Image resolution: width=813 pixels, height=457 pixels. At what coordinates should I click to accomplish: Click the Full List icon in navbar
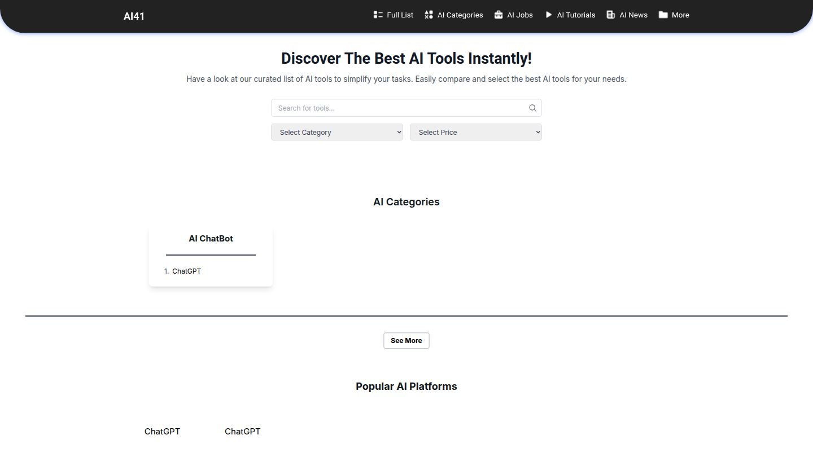point(378,15)
